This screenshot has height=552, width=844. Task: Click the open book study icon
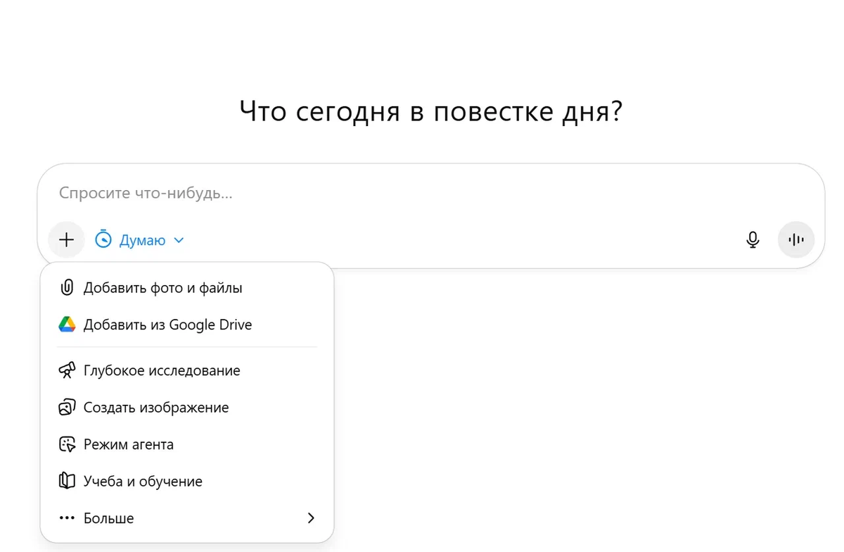click(67, 482)
